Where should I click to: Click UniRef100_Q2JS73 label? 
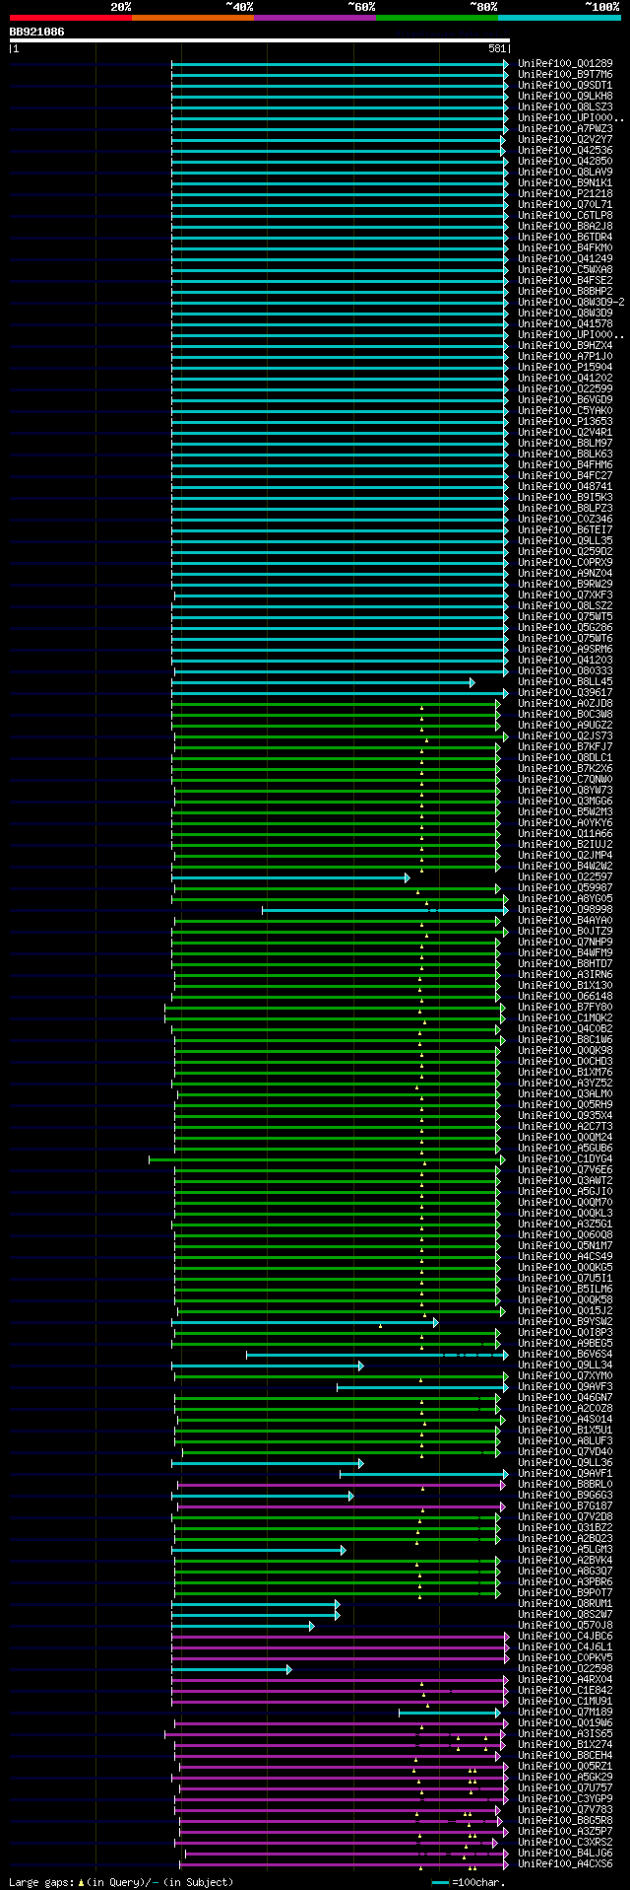click(565, 735)
